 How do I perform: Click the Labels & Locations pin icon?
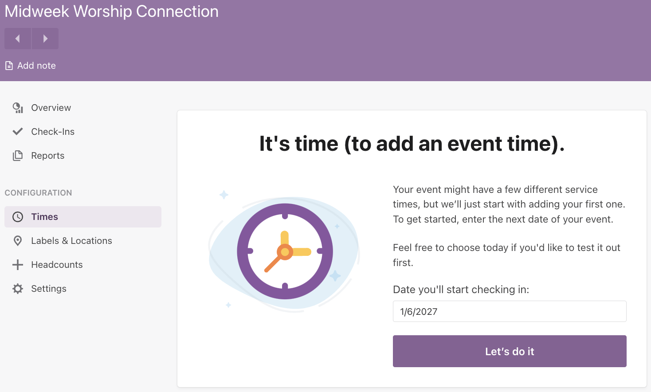click(x=18, y=241)
